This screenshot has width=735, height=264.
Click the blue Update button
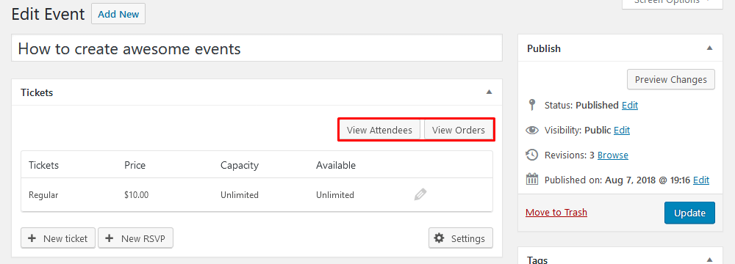pyautogui.click(x=689, y=213)
